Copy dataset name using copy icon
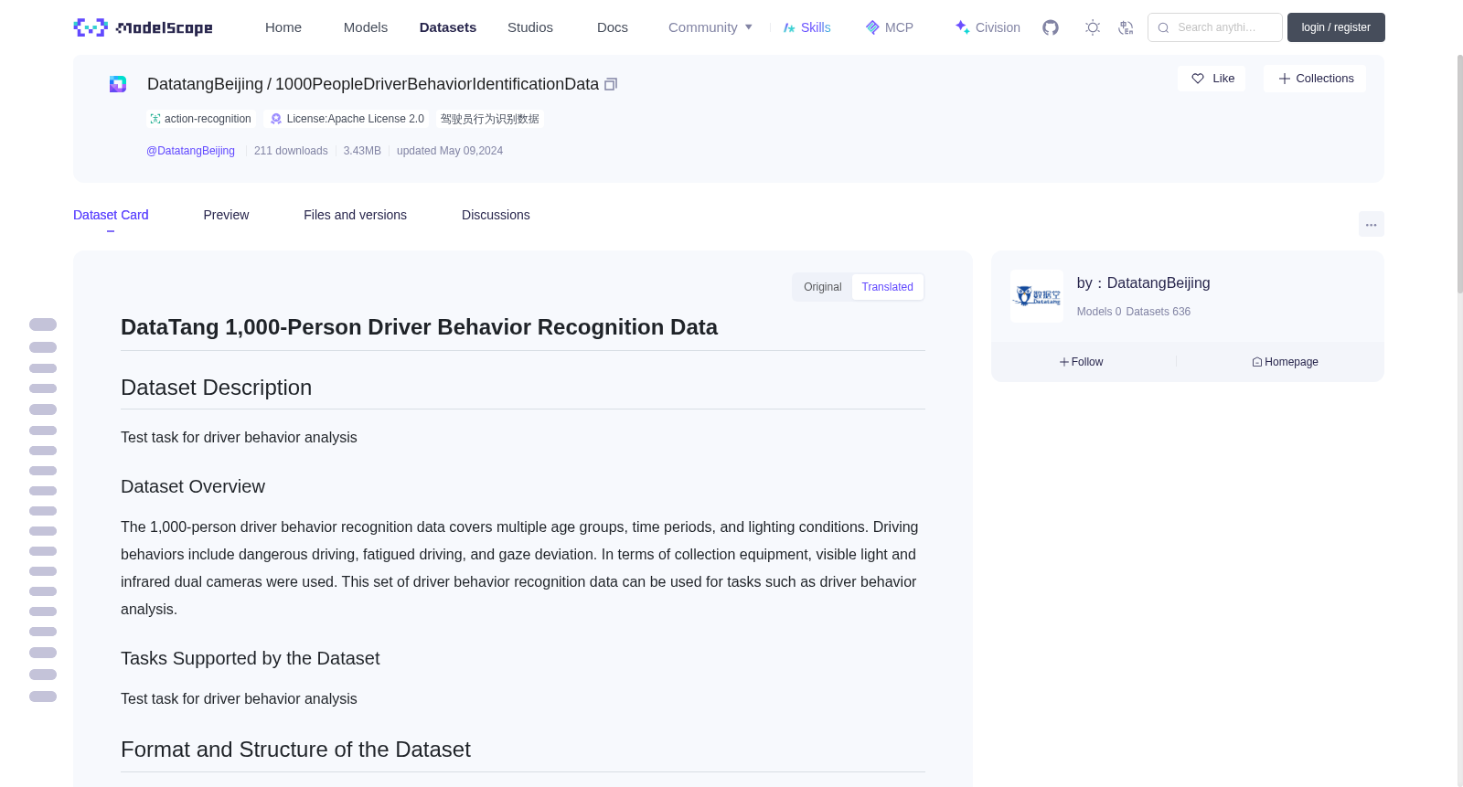 pos(611,84)
